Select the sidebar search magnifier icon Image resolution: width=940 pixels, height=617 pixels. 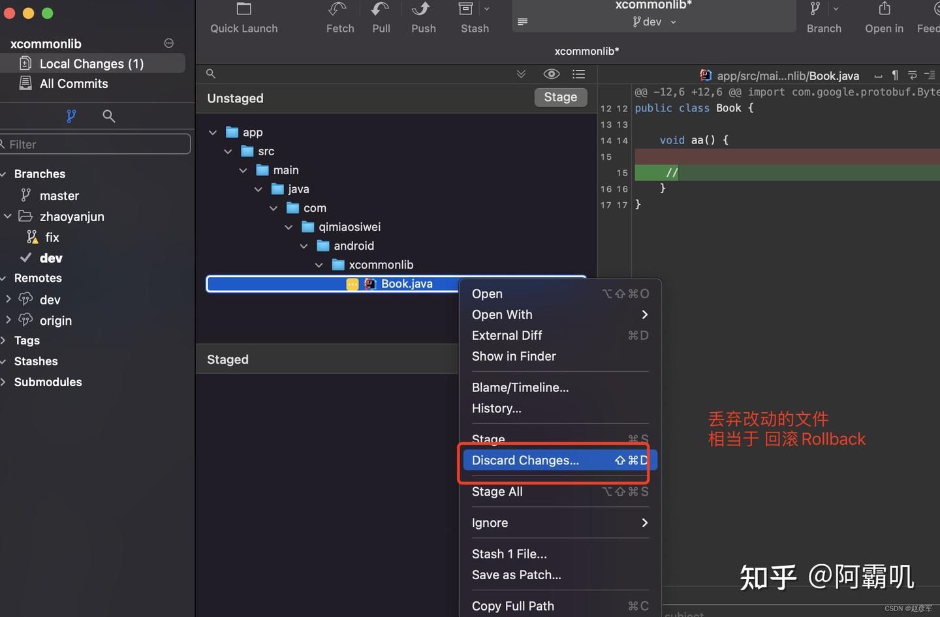109,116
